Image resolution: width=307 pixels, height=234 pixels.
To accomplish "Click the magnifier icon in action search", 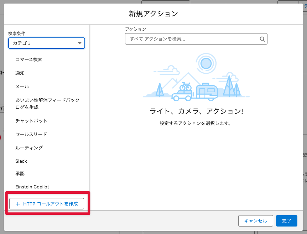I will click(x=262, y=39).
